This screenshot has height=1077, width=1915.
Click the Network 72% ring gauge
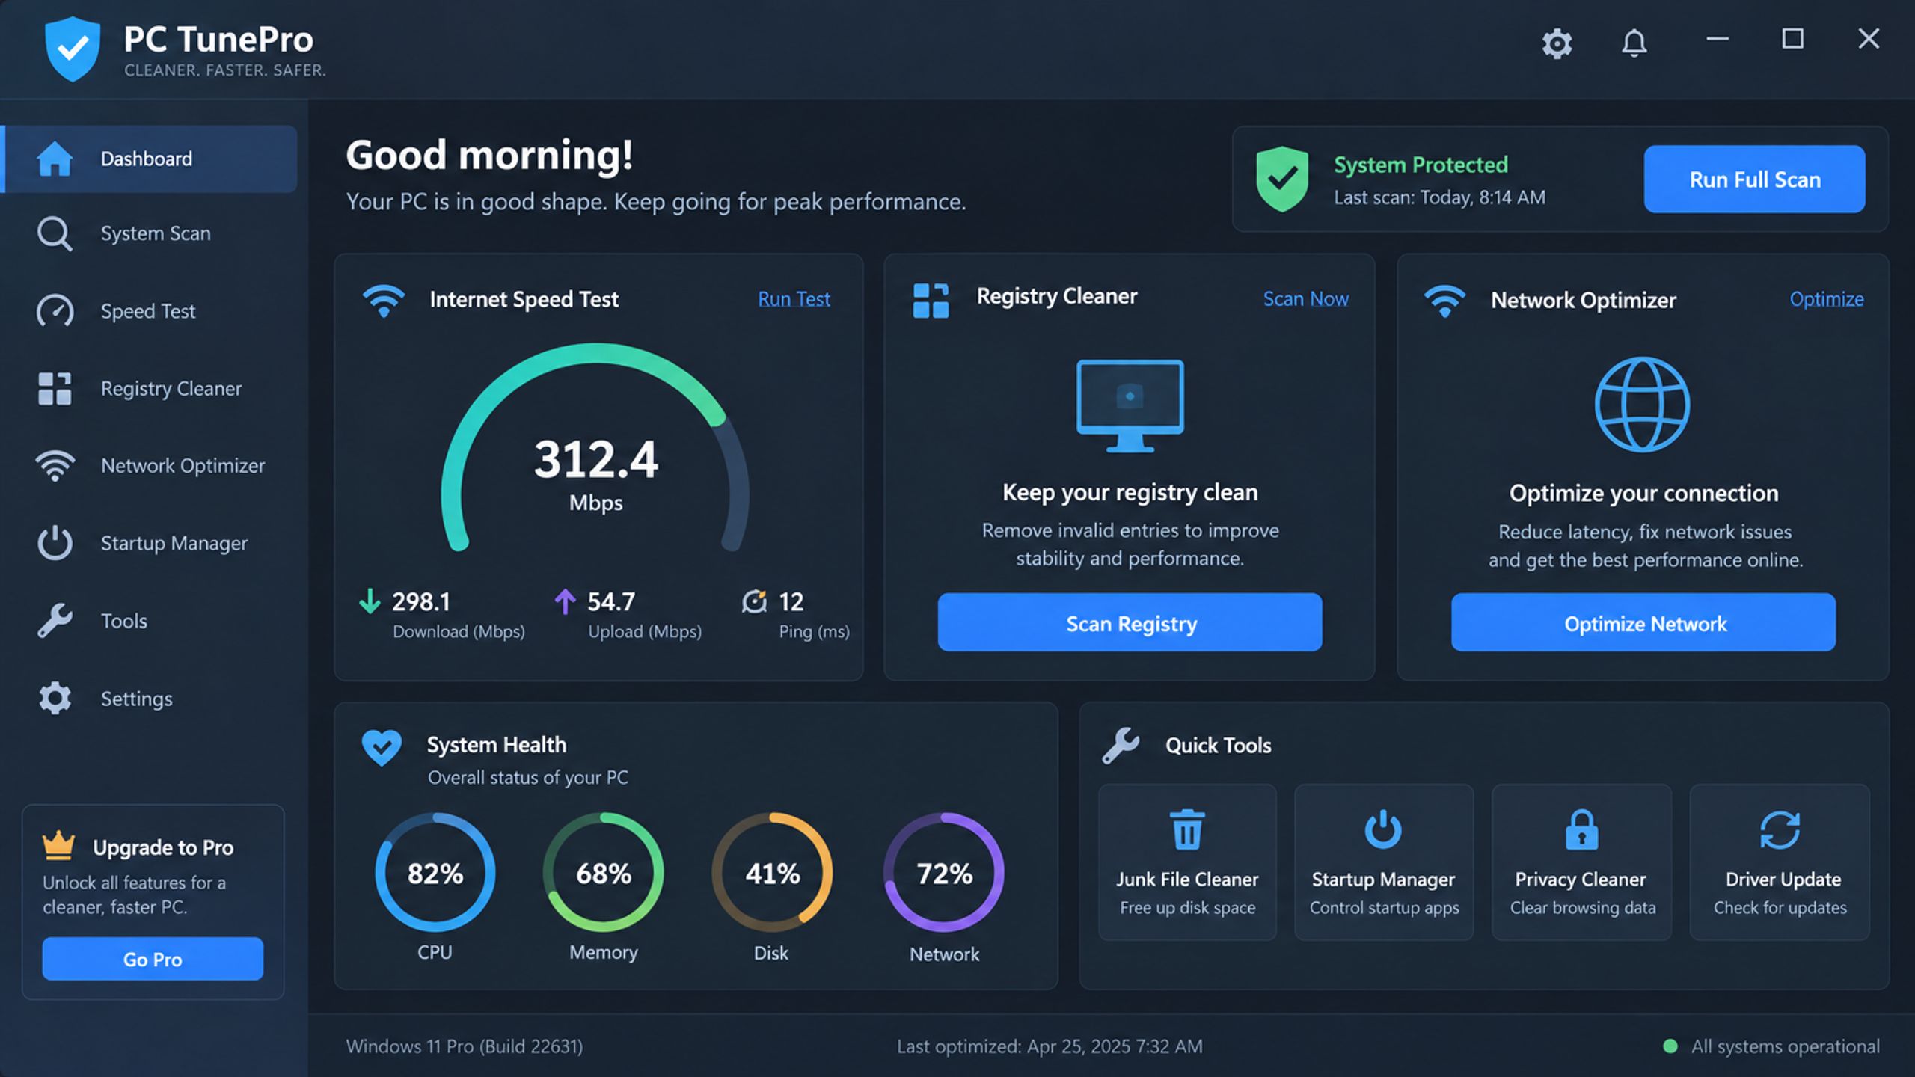[x=944, y=872]
